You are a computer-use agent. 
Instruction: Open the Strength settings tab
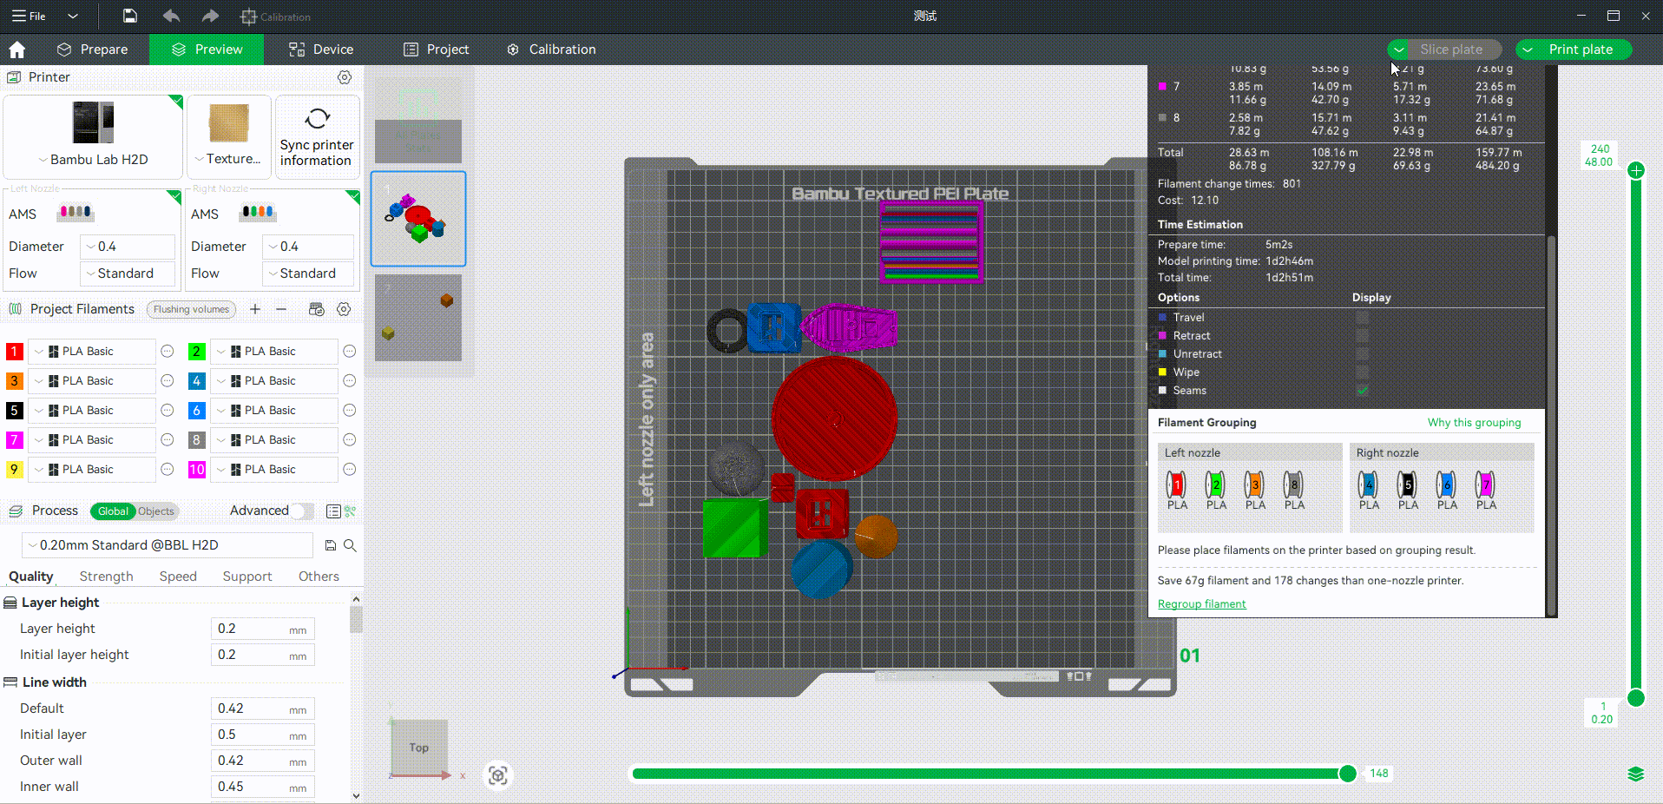coord(106,577)
